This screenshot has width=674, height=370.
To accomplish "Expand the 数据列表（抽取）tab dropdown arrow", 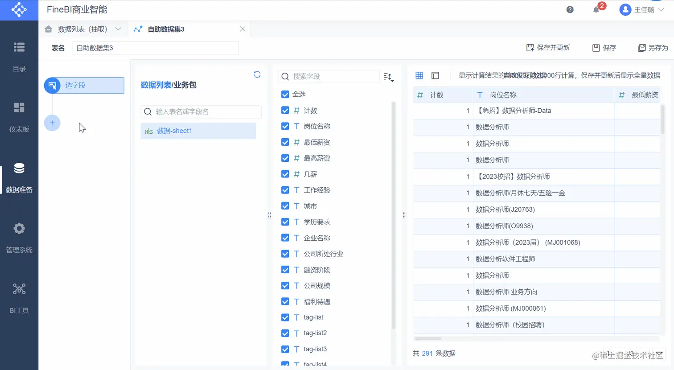I will coord(118,29).
